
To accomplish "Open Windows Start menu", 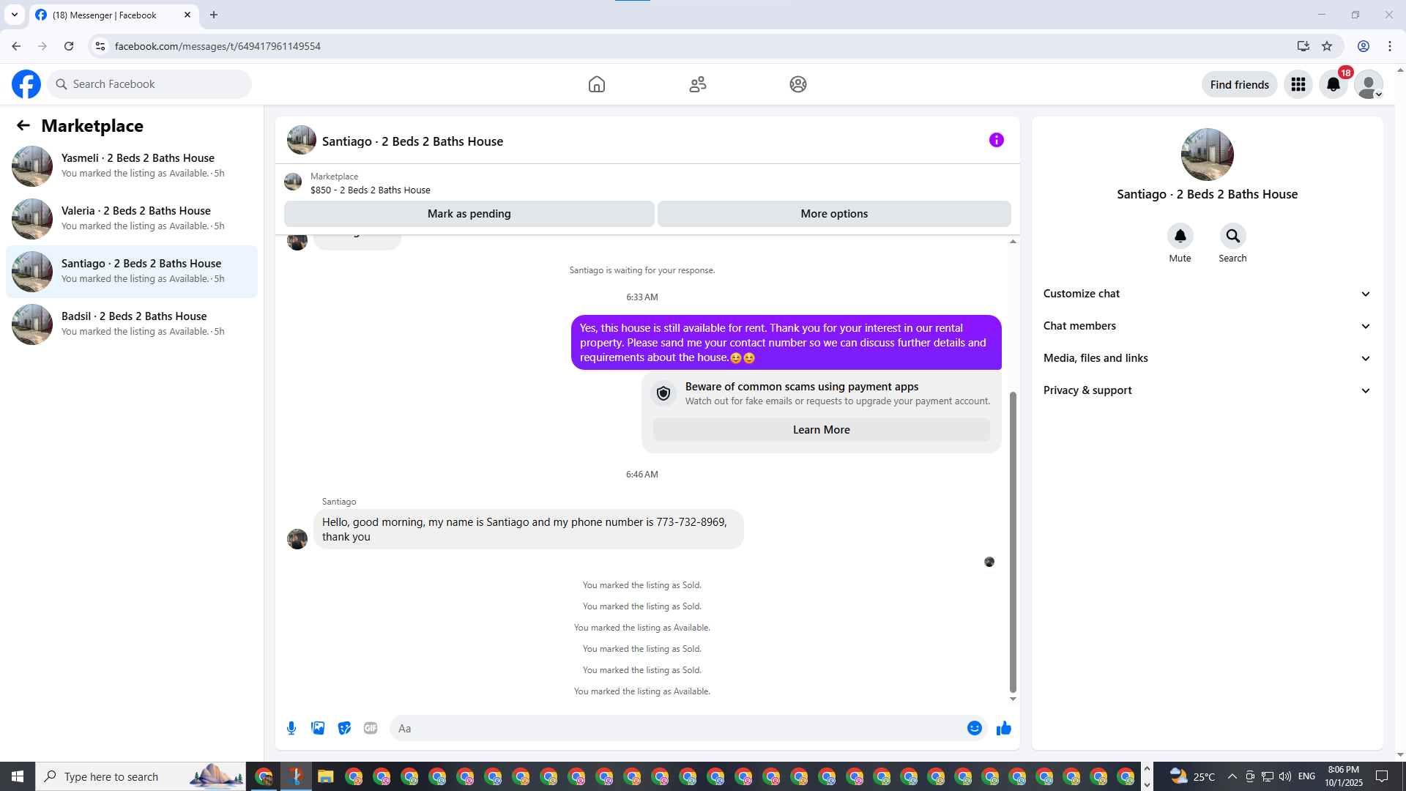I will (18, 776).
